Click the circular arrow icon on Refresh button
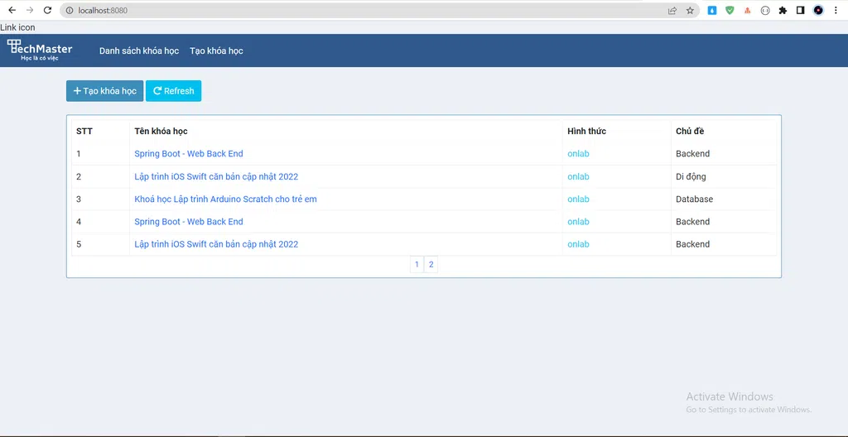Image resolution: width=848 pixels, height=437 pixels. click(157, 91)
